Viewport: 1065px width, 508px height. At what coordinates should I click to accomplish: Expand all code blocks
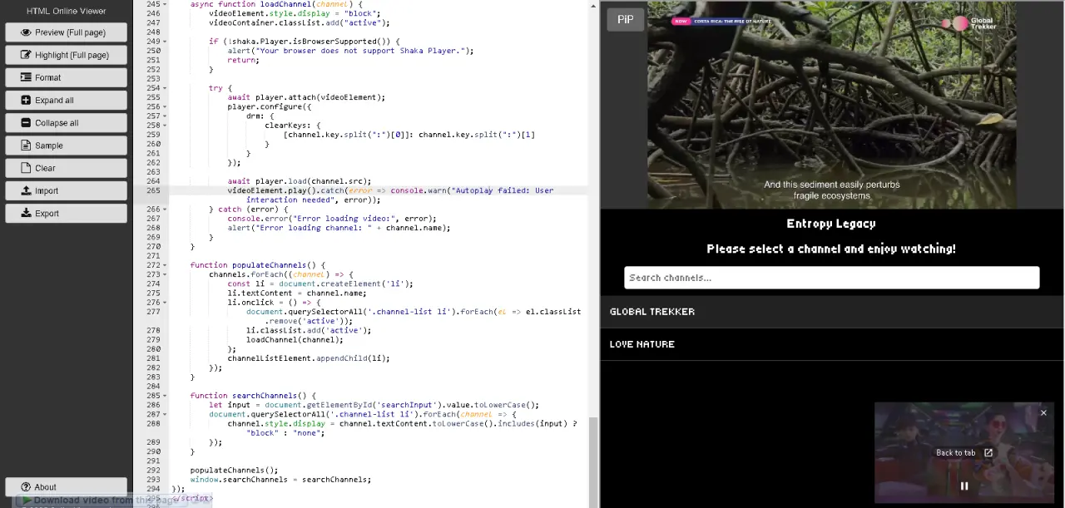[x=66, y=100]
